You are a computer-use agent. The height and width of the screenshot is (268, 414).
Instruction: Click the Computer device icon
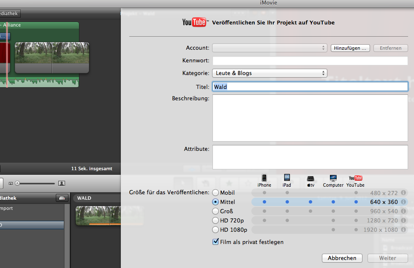click(x=333, y=178)
